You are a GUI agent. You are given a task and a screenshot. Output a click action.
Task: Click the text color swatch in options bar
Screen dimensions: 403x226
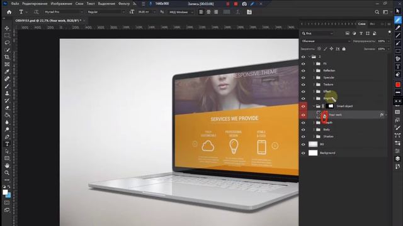pyautogui.click(x=227, y=12)
